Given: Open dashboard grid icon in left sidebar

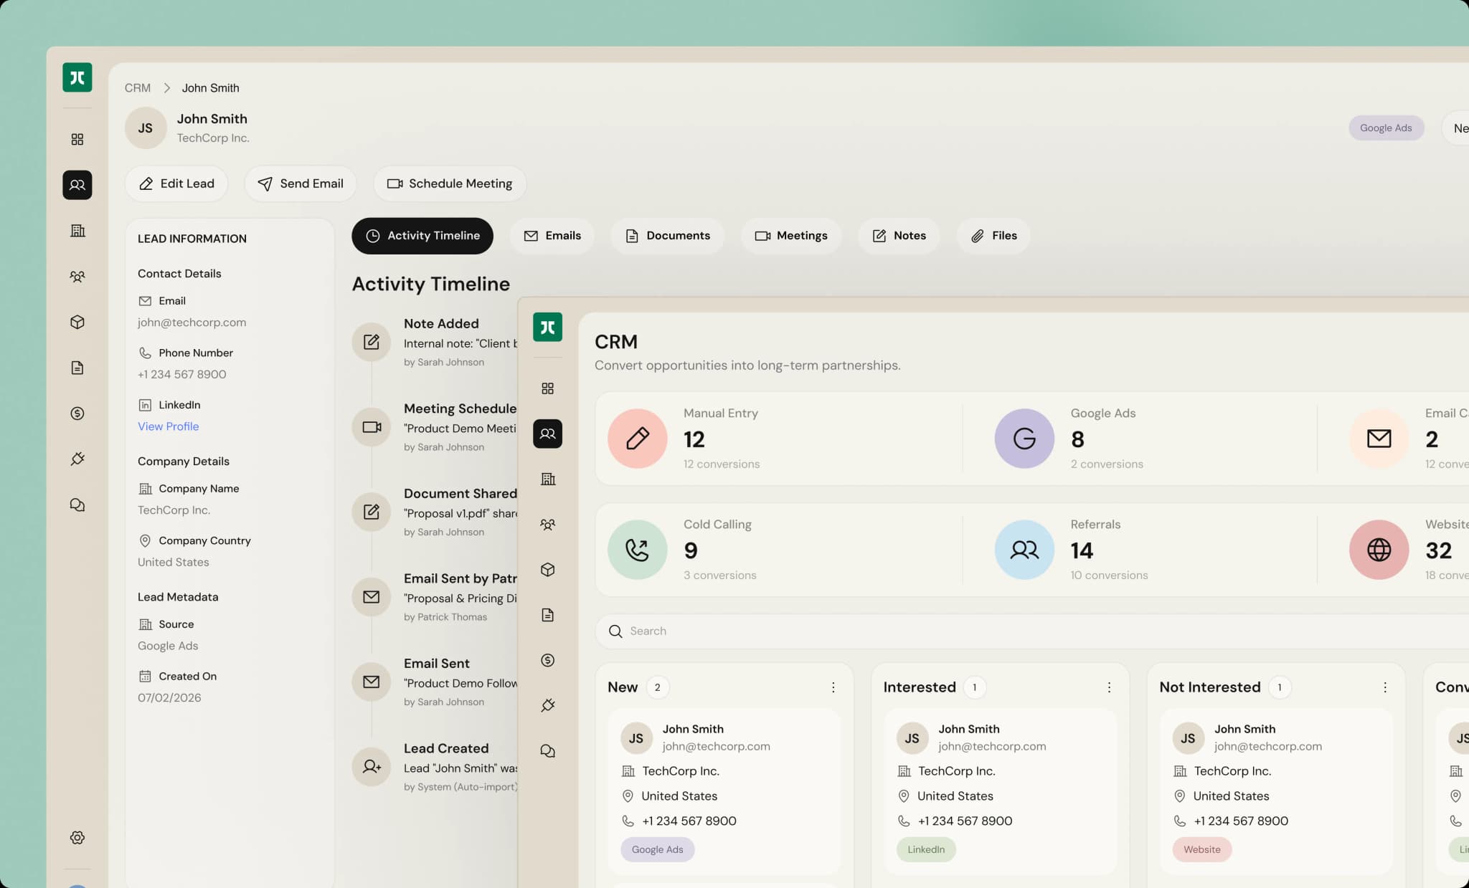Looking at the screenshot, I should pyautogui.click(x=77, y=139).
